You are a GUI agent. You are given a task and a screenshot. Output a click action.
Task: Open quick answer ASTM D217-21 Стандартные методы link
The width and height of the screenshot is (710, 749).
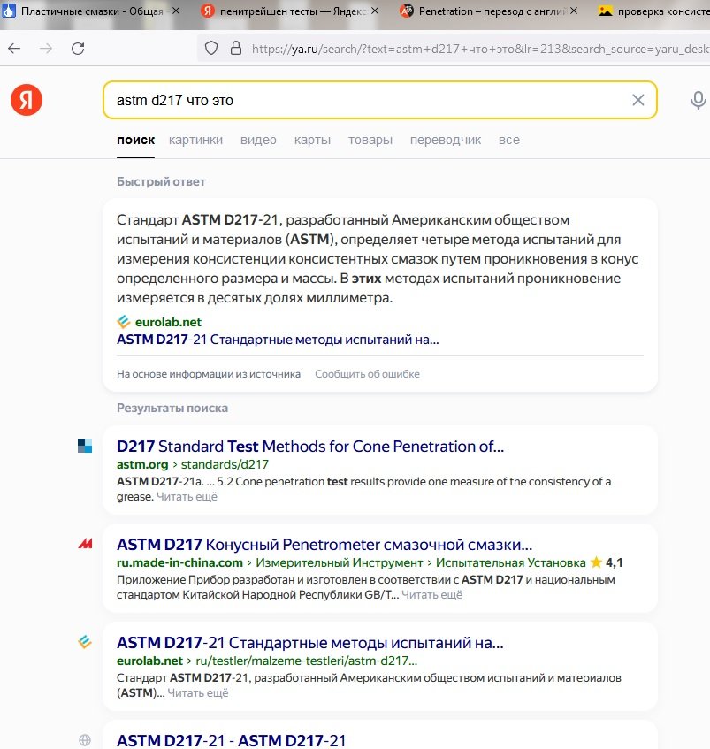pos(278,340)
